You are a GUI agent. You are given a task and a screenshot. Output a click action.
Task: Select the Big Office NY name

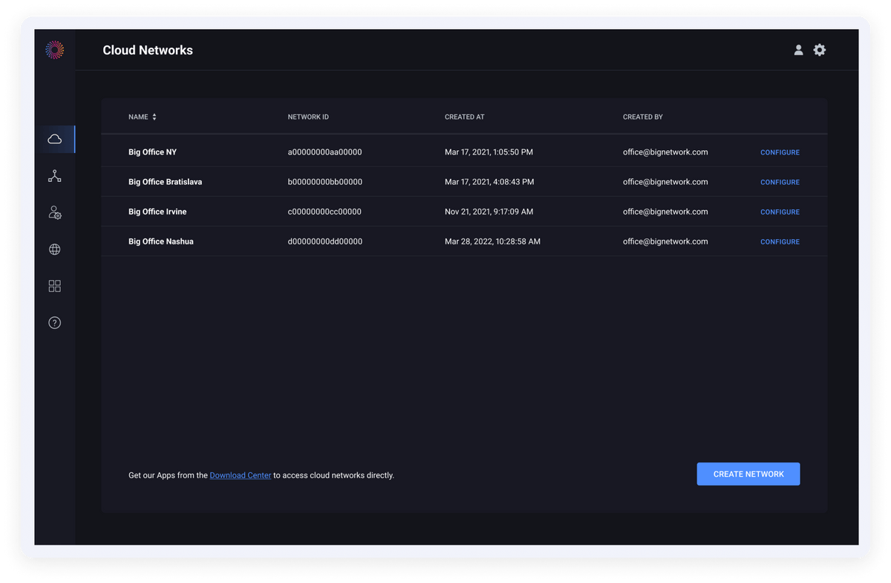[x=152, y=152]
